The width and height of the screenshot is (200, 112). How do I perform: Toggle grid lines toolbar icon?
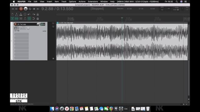[29, 19]
